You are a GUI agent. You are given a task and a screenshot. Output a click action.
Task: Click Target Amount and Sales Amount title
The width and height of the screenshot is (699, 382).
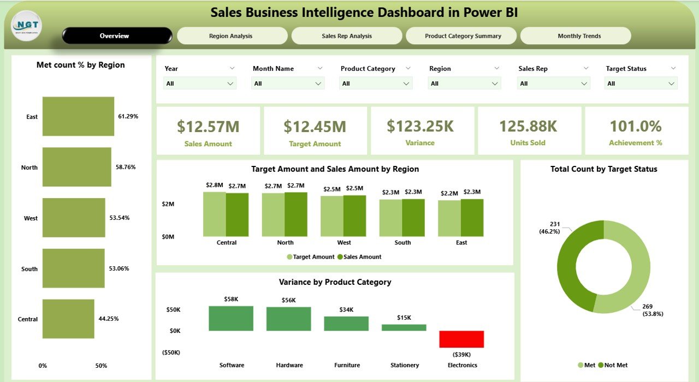(335, 169)
